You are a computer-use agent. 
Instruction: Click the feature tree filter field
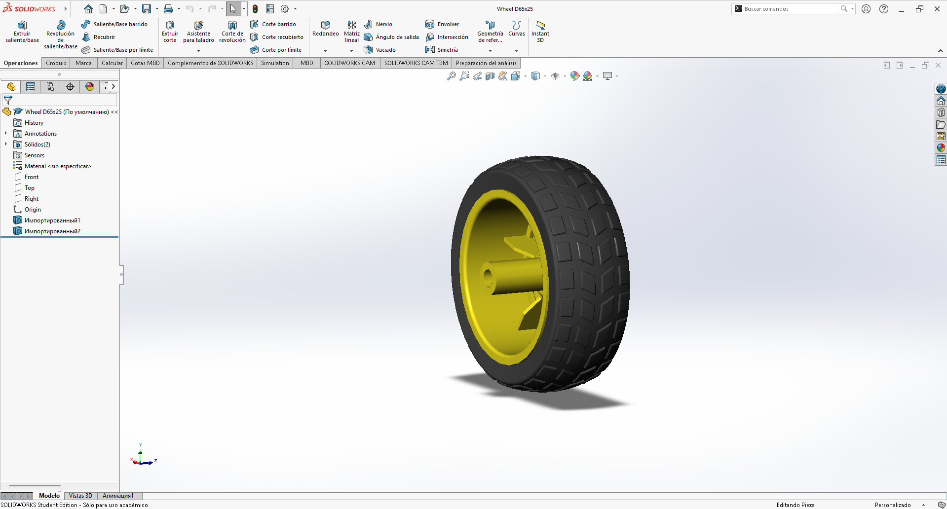coord(60,100)
